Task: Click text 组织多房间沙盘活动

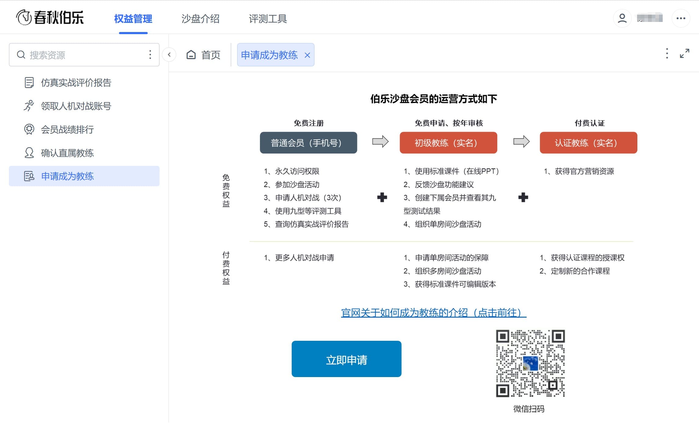Action: pos(448,271)
